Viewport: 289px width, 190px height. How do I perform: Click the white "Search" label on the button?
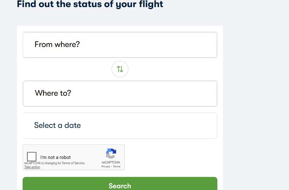pyautogui.click(x=120, y=186)
